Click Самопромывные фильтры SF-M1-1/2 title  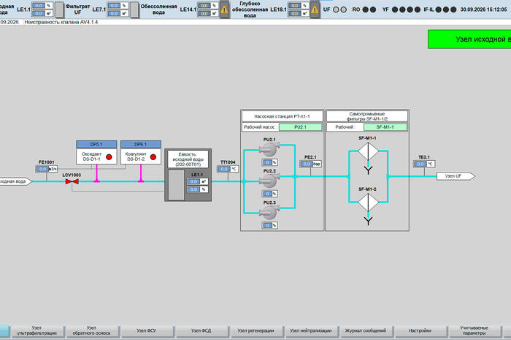(x=367, y=116)
